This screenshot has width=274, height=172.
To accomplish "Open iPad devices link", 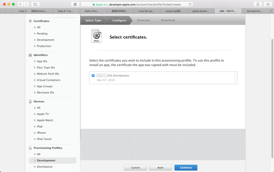I will click(40, 127).
